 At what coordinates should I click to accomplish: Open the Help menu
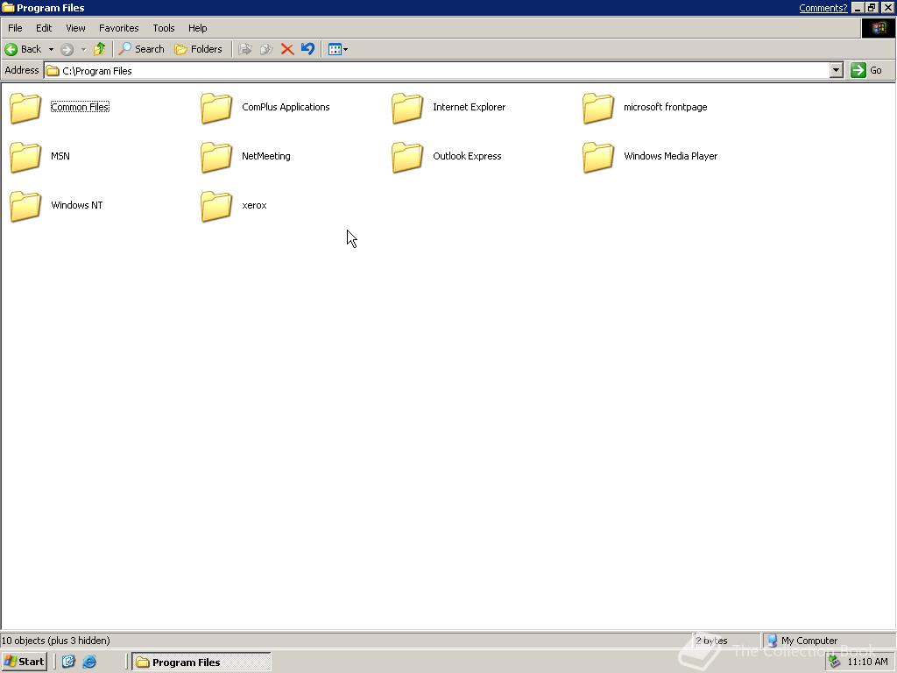point(197,28)
